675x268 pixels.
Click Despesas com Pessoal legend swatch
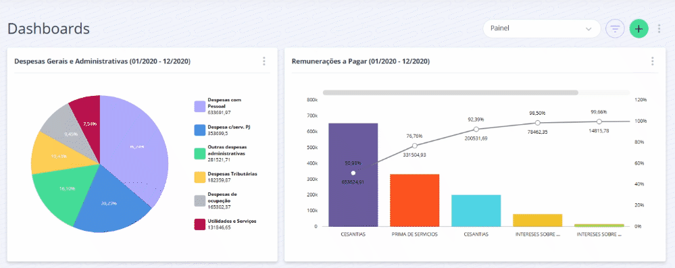(x=199, y=106)
